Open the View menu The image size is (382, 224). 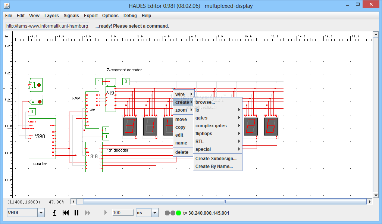tap(34, 16)
